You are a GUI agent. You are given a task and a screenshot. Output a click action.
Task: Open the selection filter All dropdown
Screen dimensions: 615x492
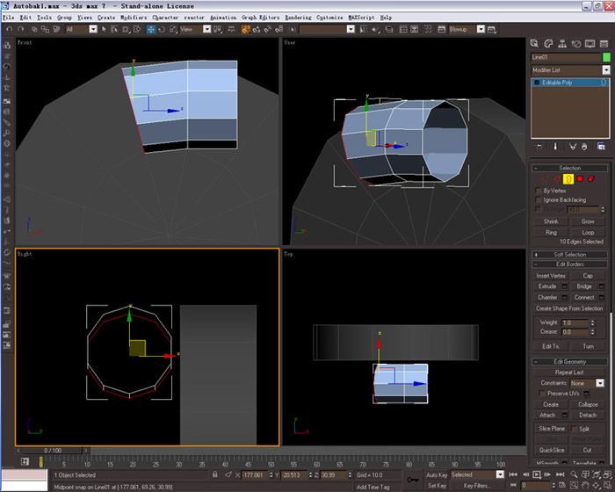click(93, 29)
